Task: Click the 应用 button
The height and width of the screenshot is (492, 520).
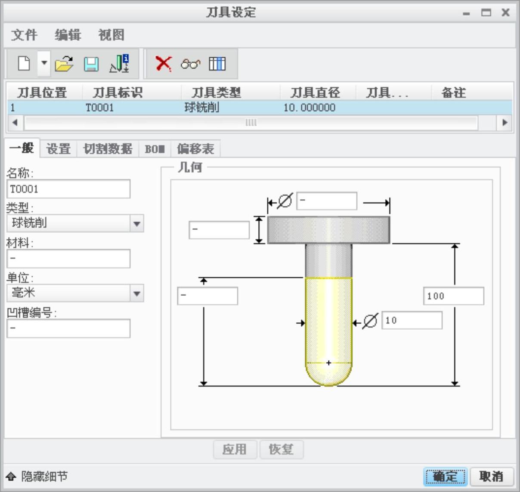Action: 235,449
